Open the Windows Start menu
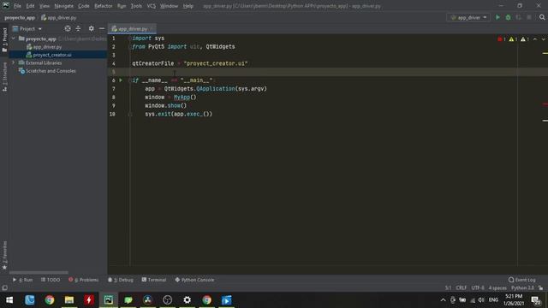 tap(9, 300)
